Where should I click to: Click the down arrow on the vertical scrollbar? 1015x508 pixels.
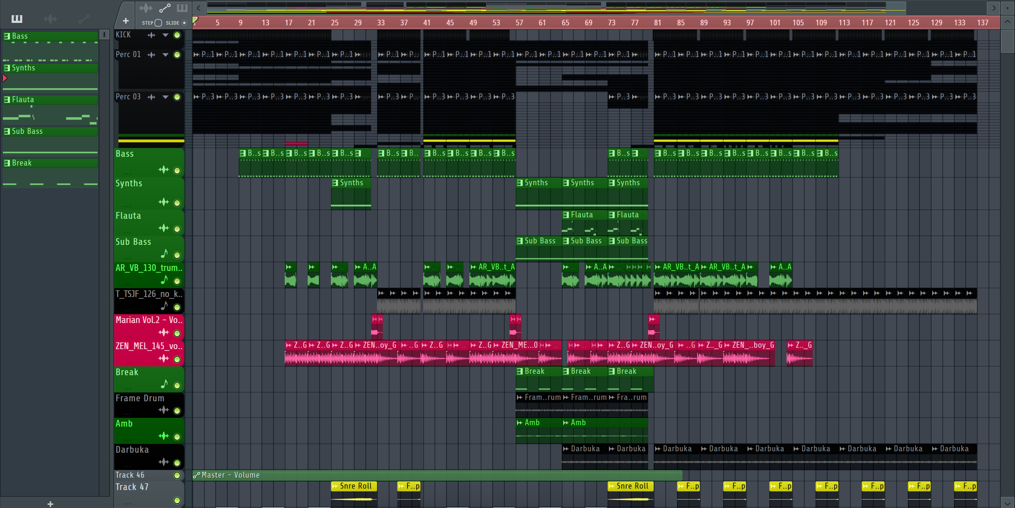pos(1008,503)
